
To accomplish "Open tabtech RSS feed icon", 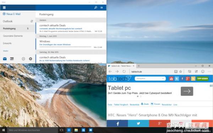I will [193, 79].
